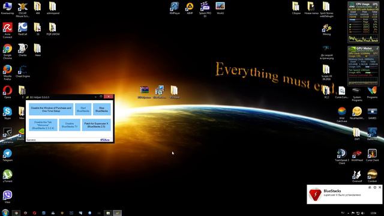
Task: Click Patch for Superuser X button
Action: click(x=96, y=125)
